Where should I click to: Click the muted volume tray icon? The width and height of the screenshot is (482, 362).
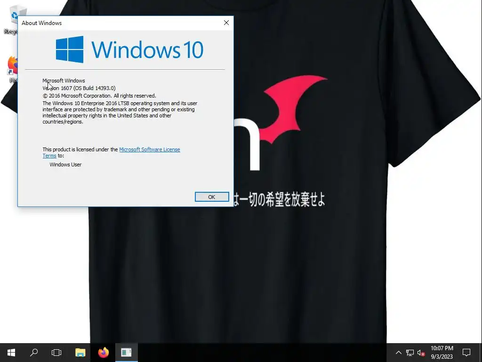point(421,353)
